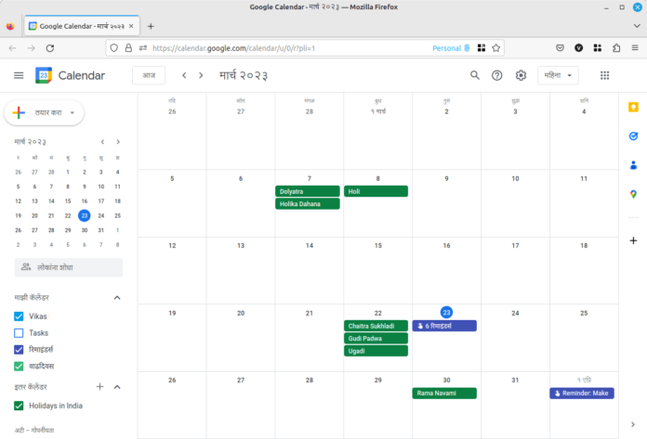Open the Chaitra Sukhladi event

click(376, 326)
